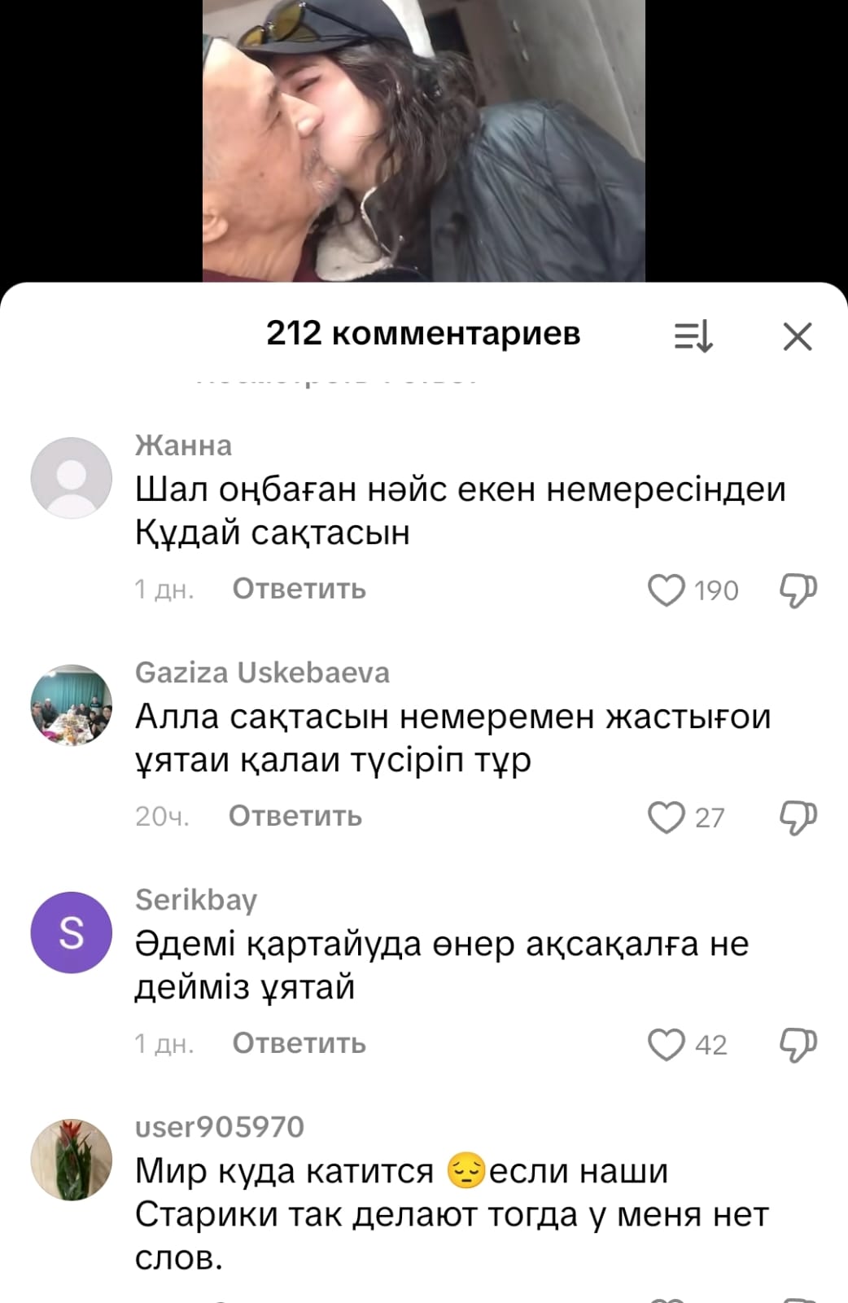Reply to Gaziza Uskebaeva's comment
Viewport: 848px width, 1303px height.
295,816
